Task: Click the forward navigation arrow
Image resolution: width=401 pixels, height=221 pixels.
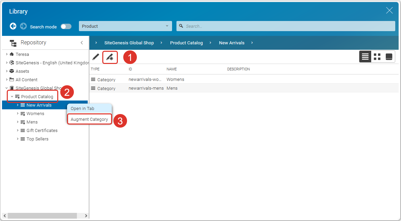Action: 22,26
